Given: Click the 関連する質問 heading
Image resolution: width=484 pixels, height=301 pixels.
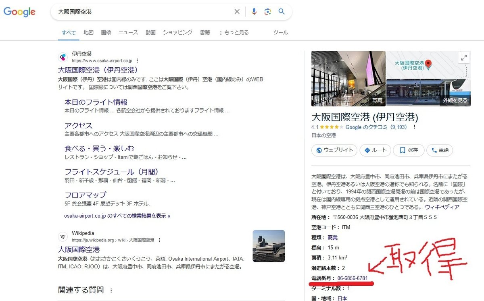Looking at the screenshot, I should click(x=81, y=290).
